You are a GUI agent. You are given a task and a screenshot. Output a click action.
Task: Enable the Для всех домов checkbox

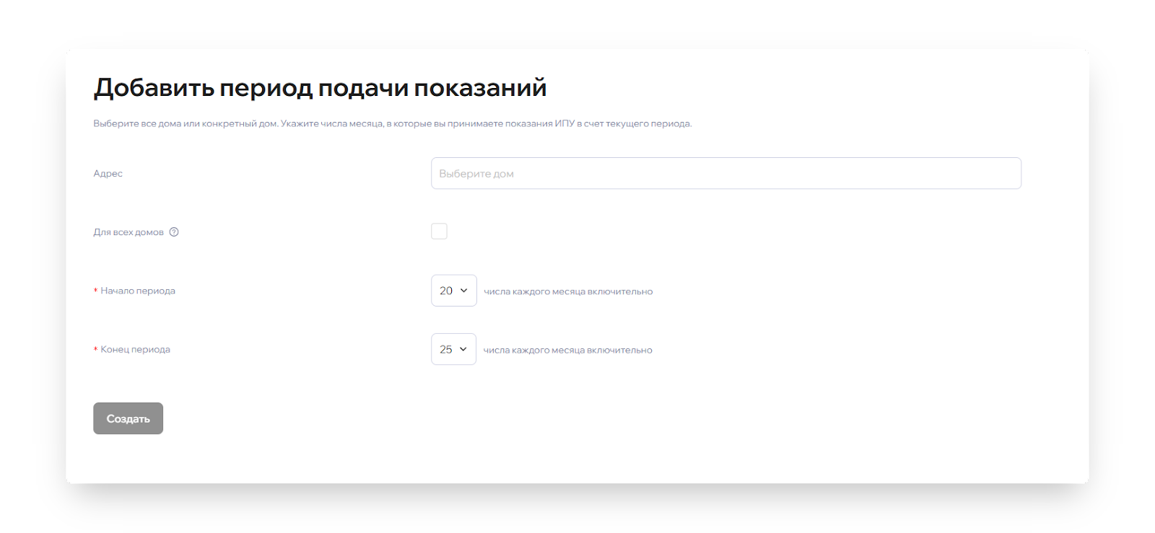(439, 232)
